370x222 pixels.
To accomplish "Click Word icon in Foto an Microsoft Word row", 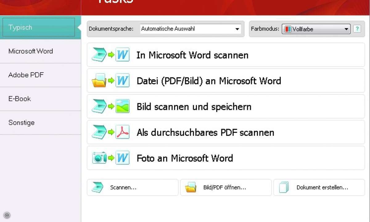I will [122, 158].
